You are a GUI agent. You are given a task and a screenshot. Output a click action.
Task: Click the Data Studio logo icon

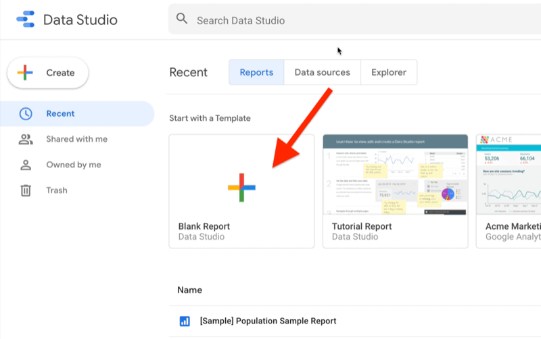coord(26,19)
